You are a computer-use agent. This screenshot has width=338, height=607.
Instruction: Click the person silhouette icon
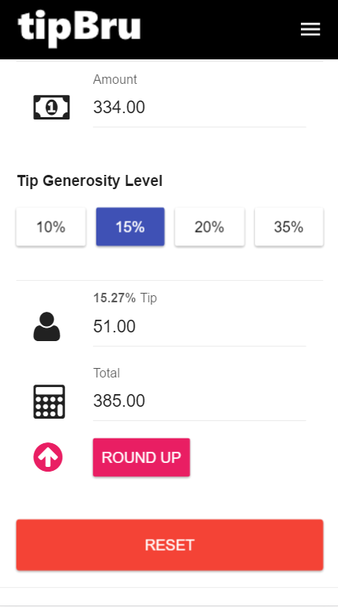tap(47, 326)
